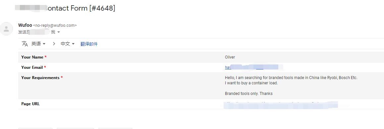Click the Your Name field label
Screen dimensions: 384x129
pyautogui.click(x=34, y=57)
